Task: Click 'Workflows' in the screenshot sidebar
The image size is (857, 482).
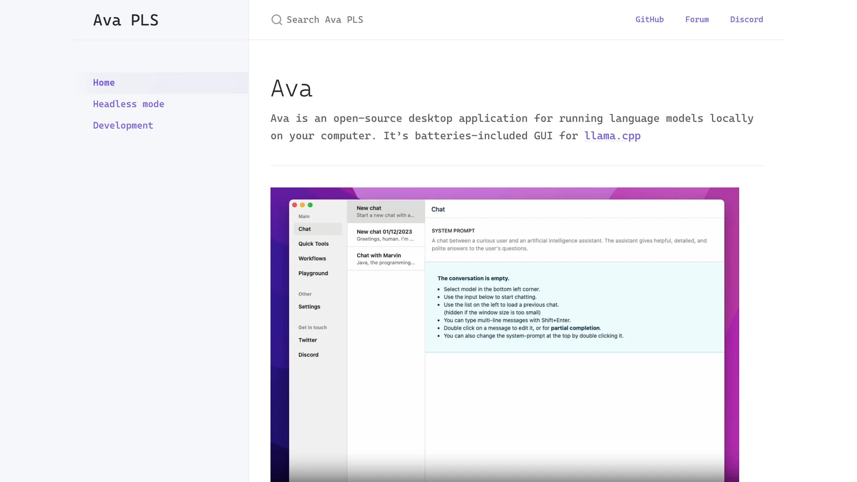Action: 312,258
